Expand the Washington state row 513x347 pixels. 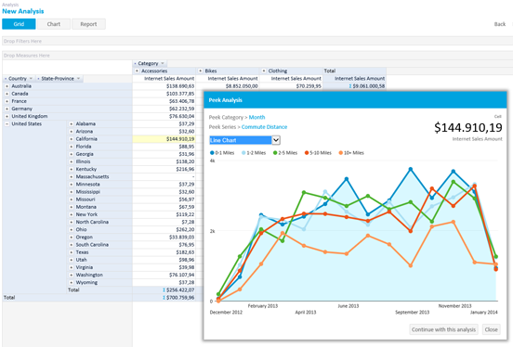click(72, 276)
